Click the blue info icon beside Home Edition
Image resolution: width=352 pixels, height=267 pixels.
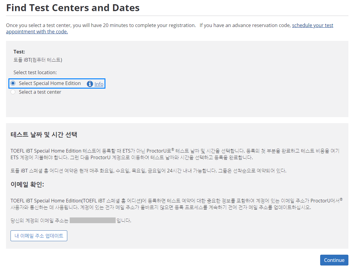coord(90,84)
